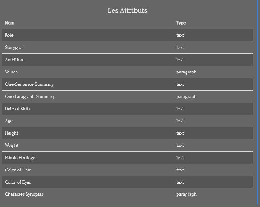260x207 pixels.
Task: Select One-Paragraph Summary attribute
Action: [127, 96]
